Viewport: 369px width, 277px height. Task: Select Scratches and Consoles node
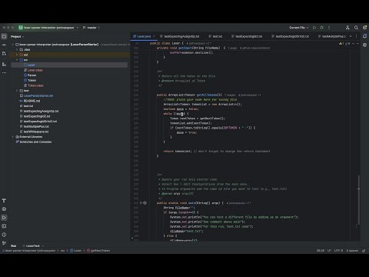click(x=34, y=142)
